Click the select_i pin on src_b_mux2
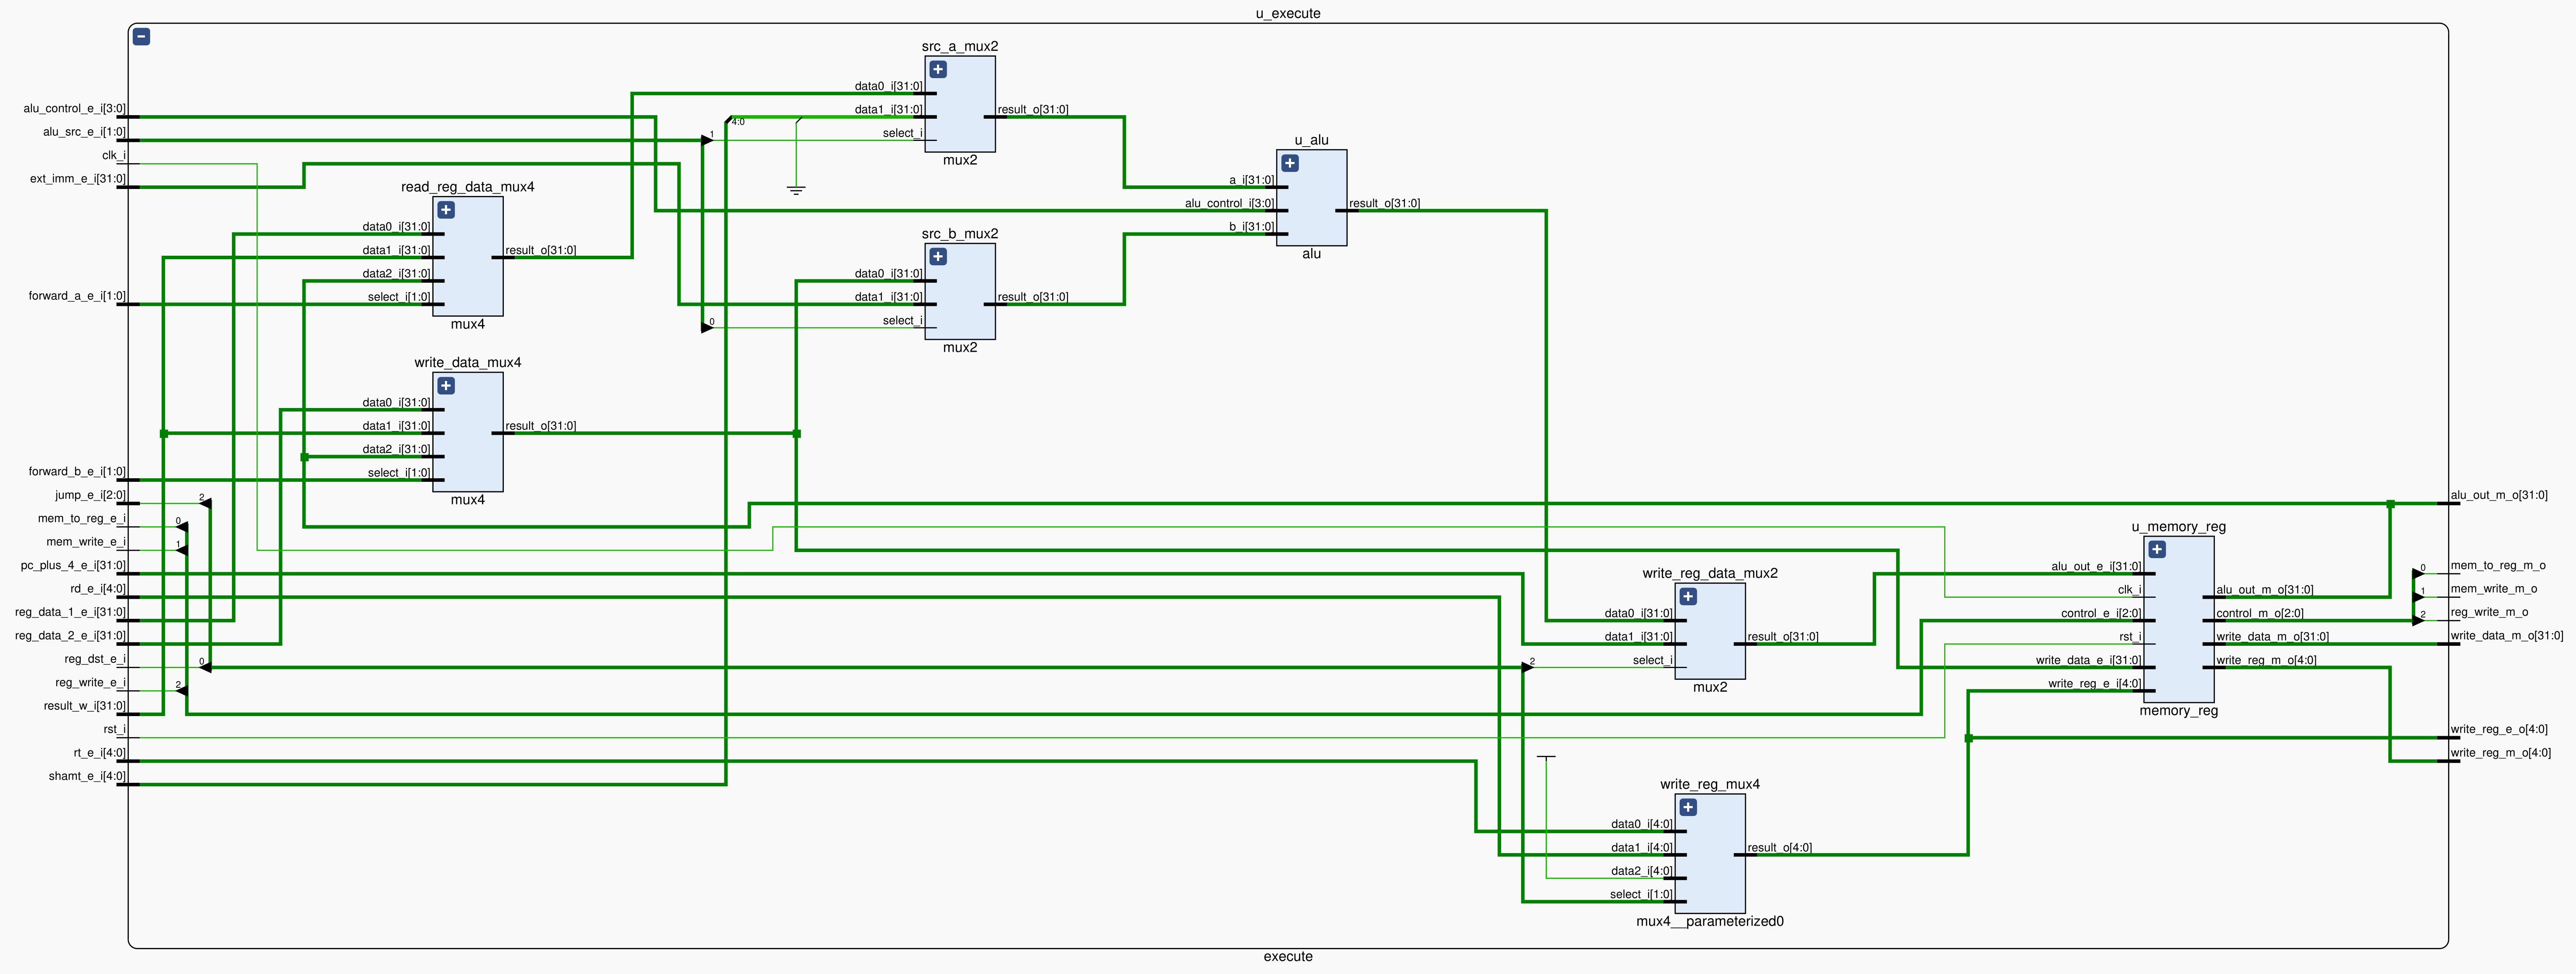The width and height of the screenshot is (2576, 974). click(902, 321)
